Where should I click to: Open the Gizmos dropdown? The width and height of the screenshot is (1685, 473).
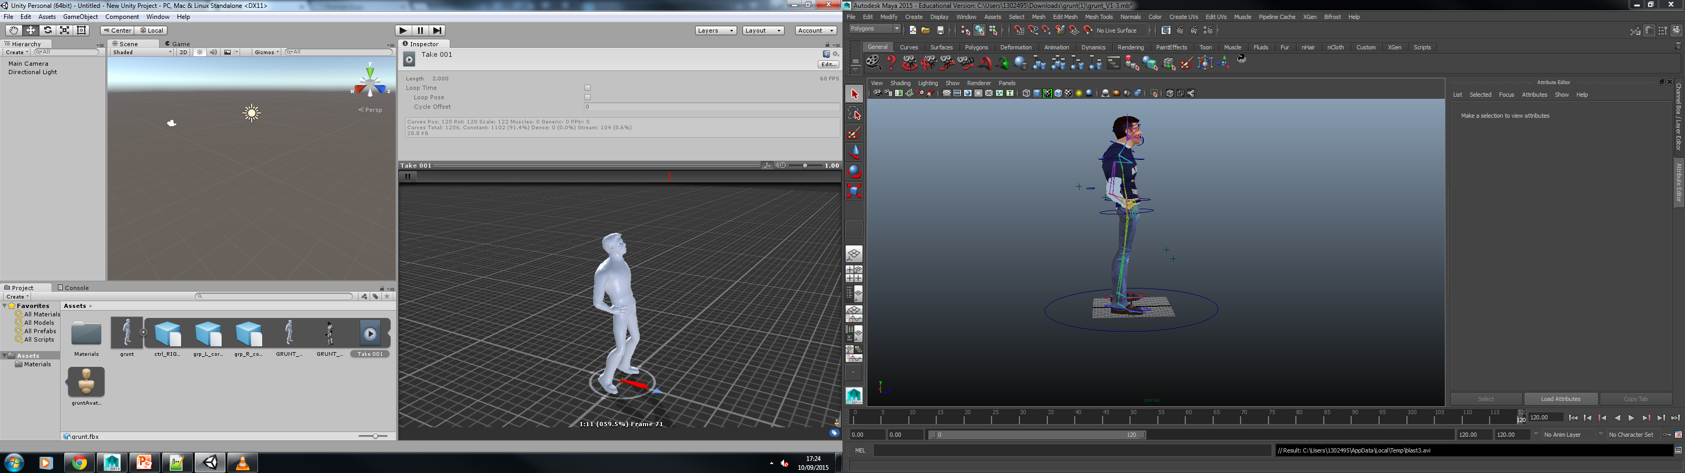click(267, 52)
